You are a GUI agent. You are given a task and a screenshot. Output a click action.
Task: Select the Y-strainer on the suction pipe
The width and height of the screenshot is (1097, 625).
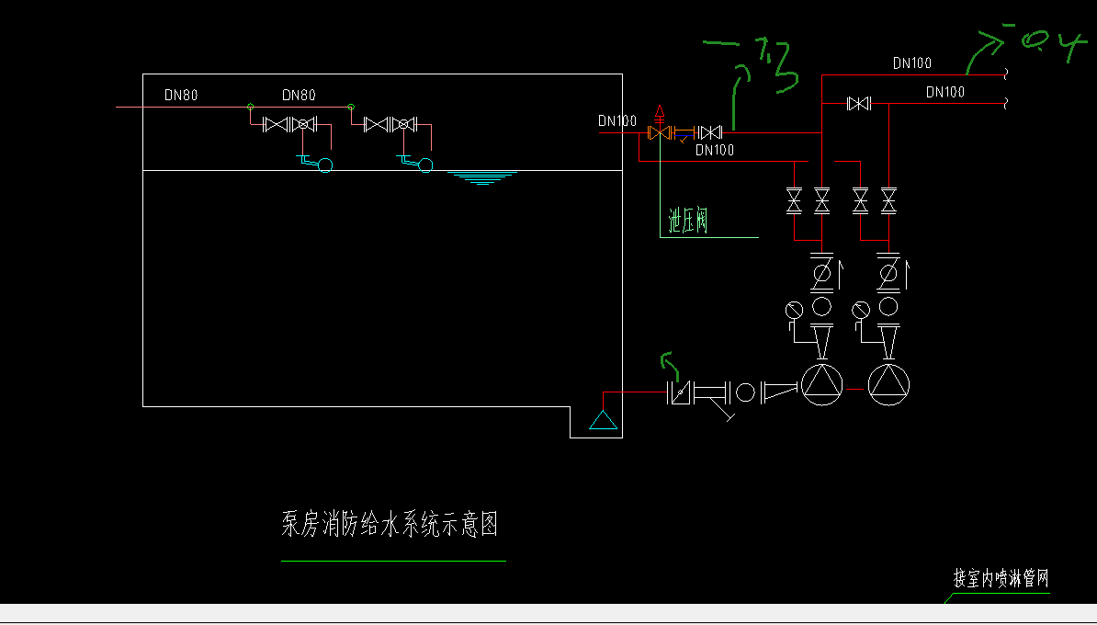(714, 401)
